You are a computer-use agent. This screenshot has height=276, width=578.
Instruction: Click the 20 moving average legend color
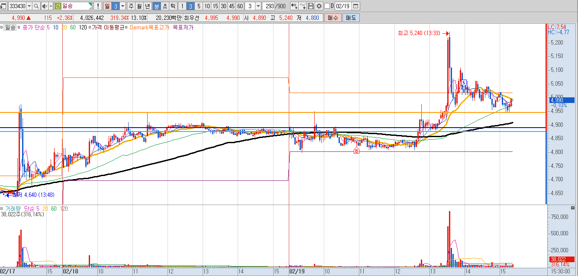pos(64,27)
